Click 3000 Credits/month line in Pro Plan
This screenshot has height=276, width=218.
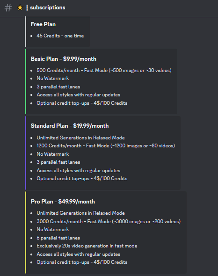[x=109, y=221]
